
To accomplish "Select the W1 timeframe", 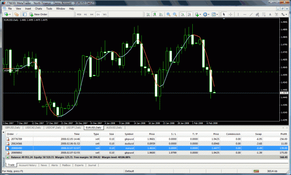I will point(105,14).
